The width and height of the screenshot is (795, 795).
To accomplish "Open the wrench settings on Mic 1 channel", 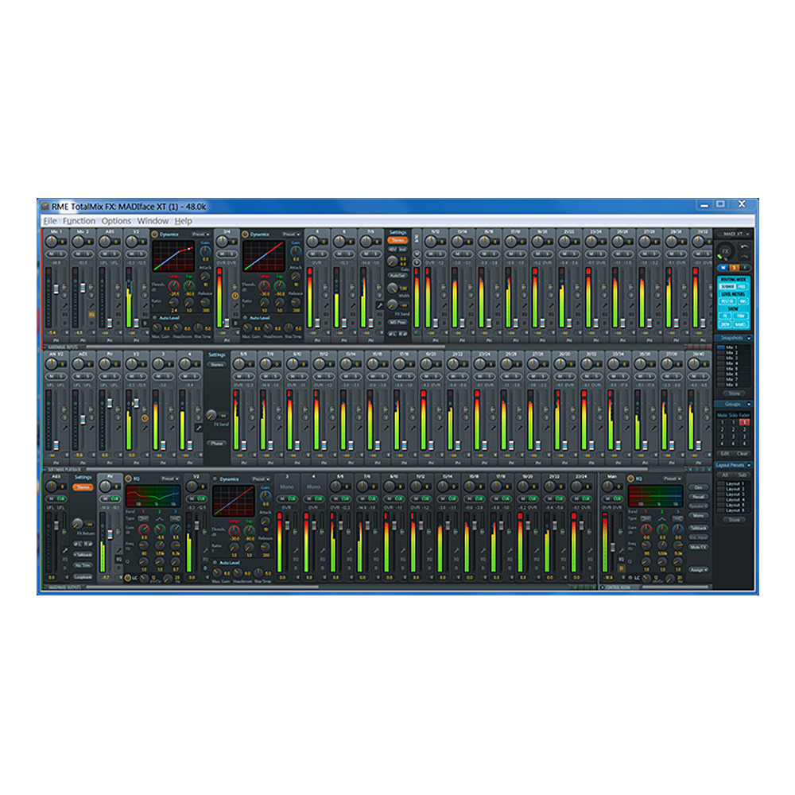I will 65,306.
